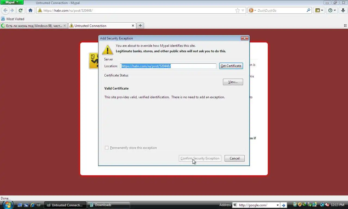
Task: Minimize the Mypal window
Action: click(327, 2)
